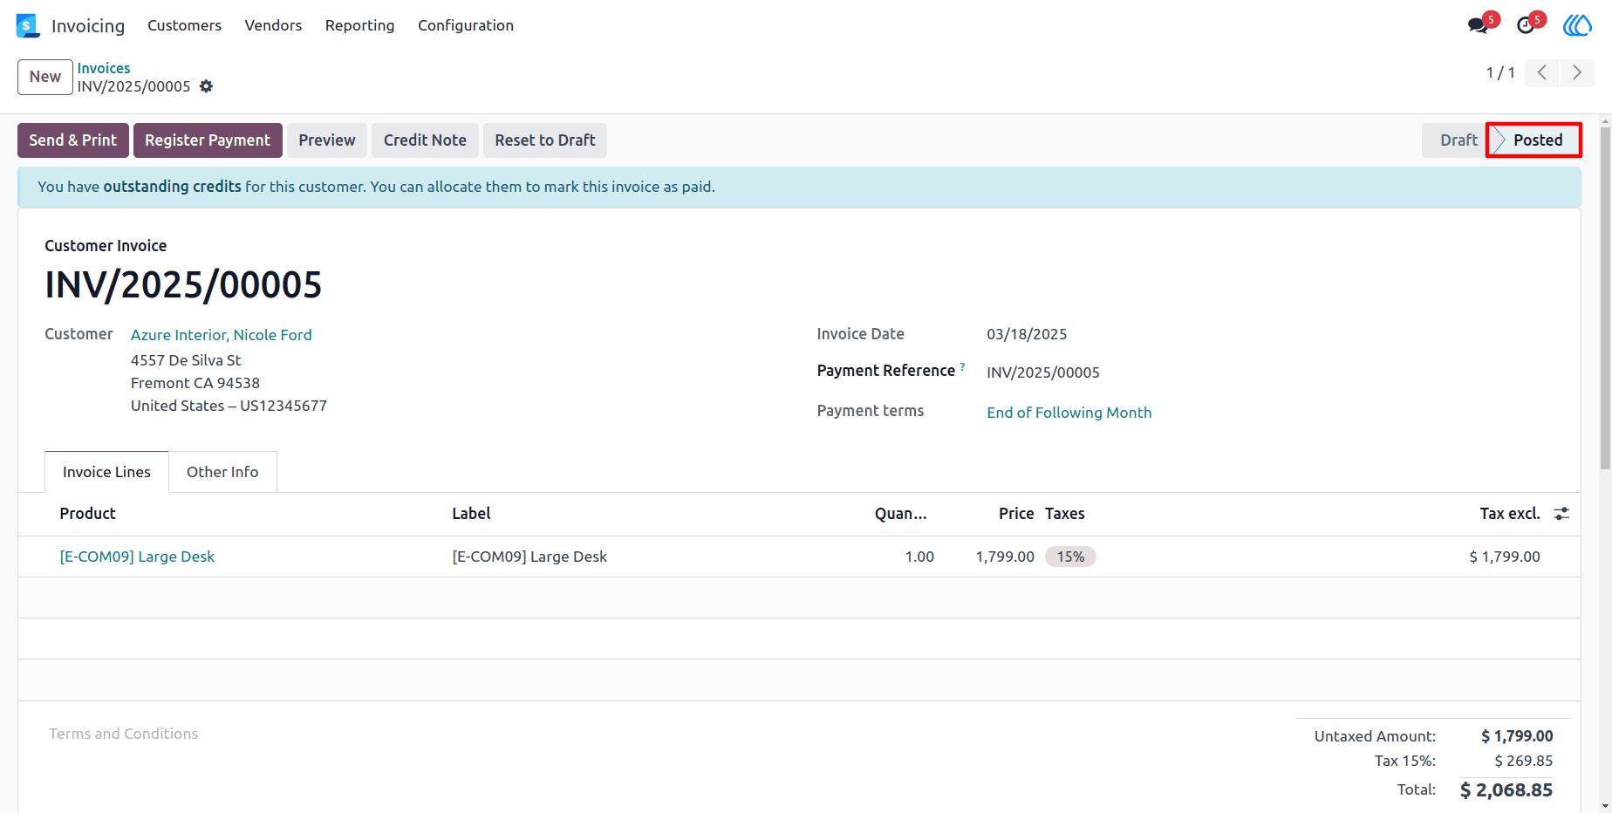
Task: Click the Terms and Conditions field
Action: [x=123, y=734]
